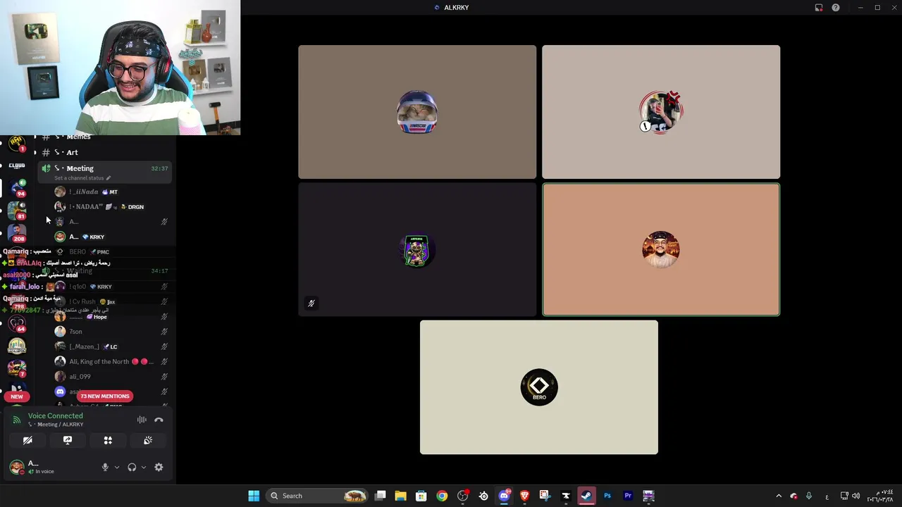
Task: Open Steam from the taskbar
Action: click(x=586, y=496)
